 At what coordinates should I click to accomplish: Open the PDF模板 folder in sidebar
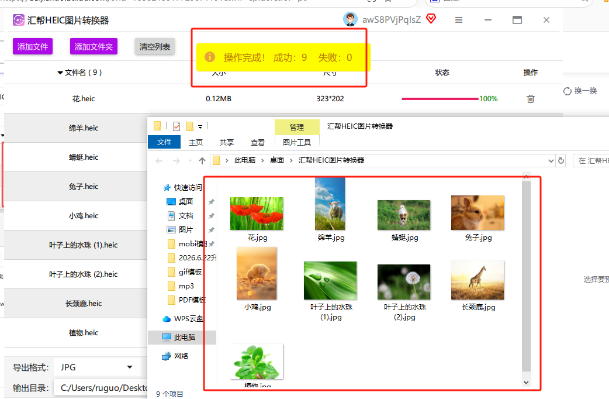[186, 300]
